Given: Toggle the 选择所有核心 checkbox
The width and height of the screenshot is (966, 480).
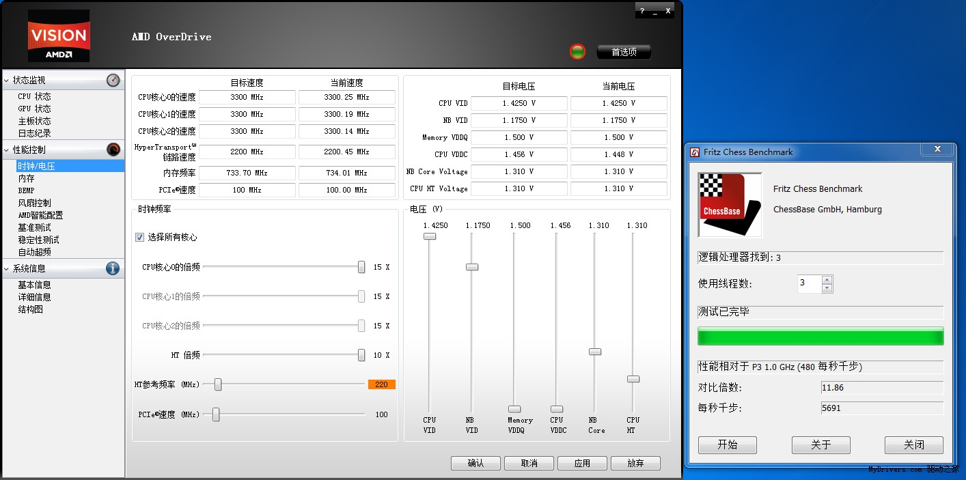Looking at the screenshot, I should (139, 237).
